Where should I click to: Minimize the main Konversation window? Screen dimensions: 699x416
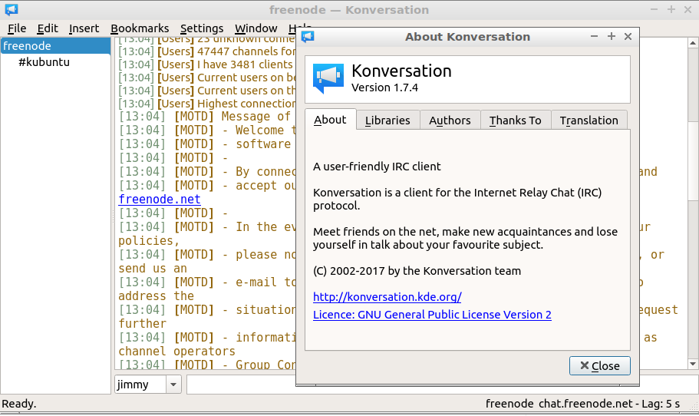click(x=654, y=9)
